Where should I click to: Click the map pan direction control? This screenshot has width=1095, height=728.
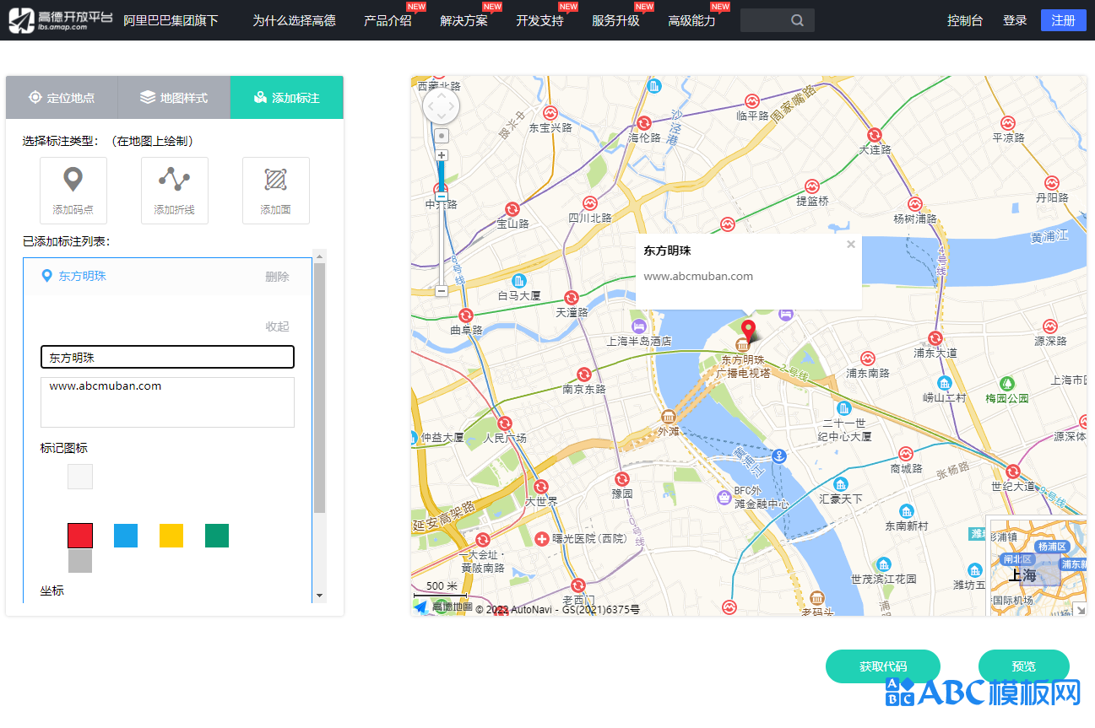[x=441, y=107]
